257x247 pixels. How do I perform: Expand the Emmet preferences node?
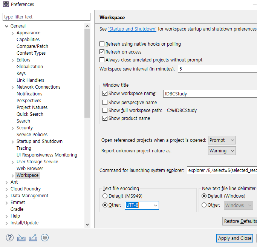(6, 203)
